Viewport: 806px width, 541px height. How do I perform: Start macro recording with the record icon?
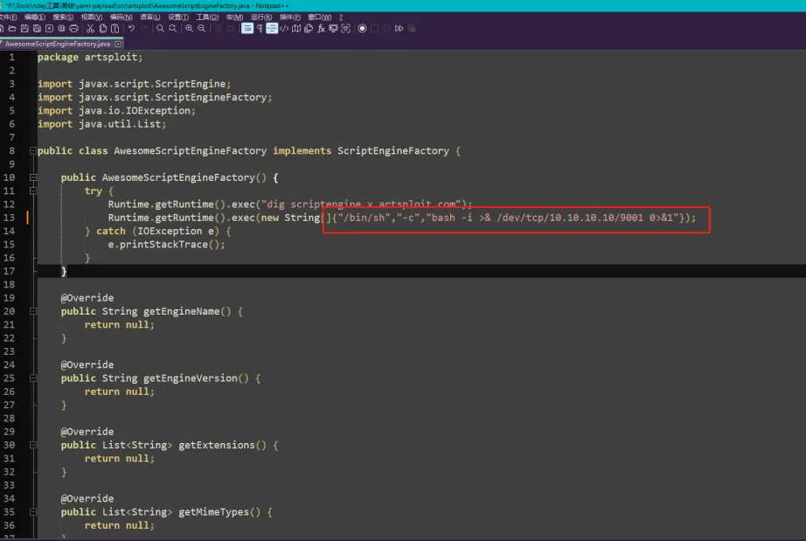(363, 29)
